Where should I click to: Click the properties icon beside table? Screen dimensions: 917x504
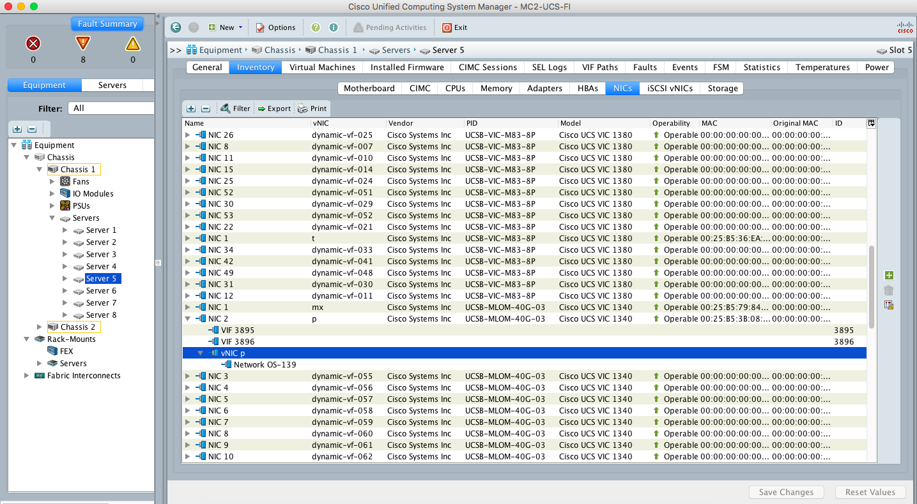tap(888, 305)
